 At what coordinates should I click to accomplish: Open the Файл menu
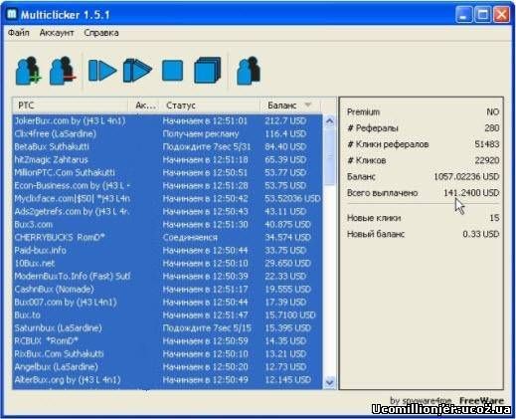(19, 33)
